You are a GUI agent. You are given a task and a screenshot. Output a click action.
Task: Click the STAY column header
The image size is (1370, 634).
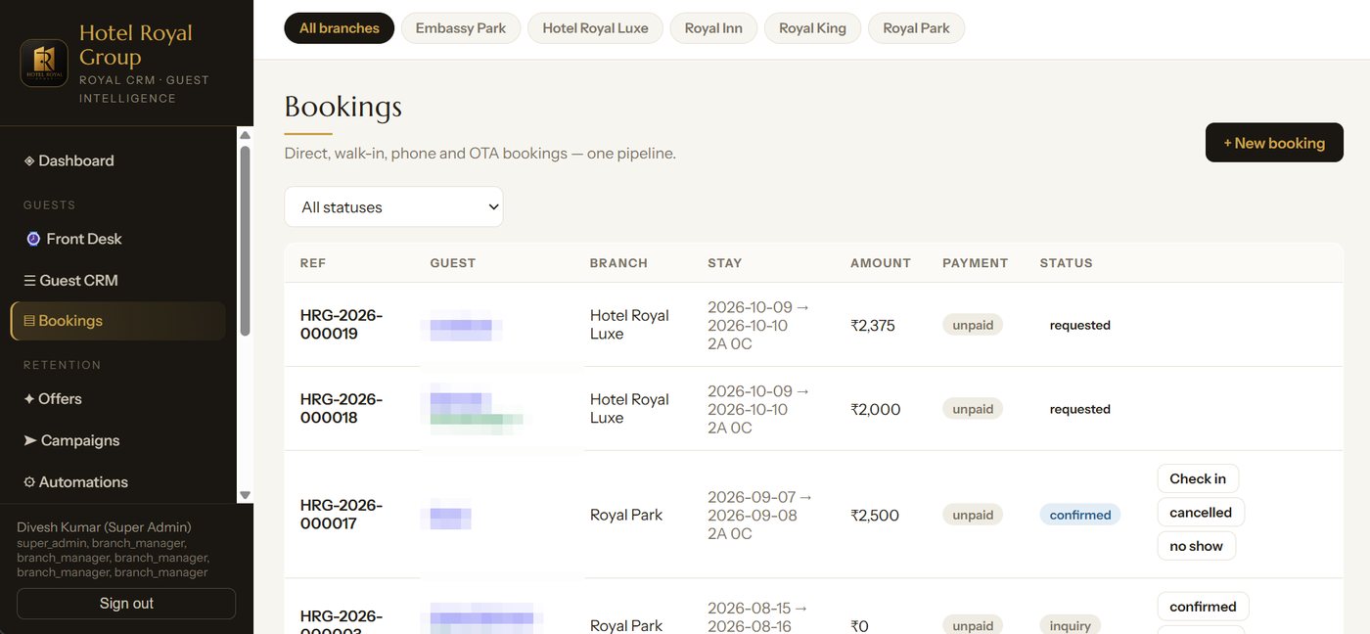[725, 263]
